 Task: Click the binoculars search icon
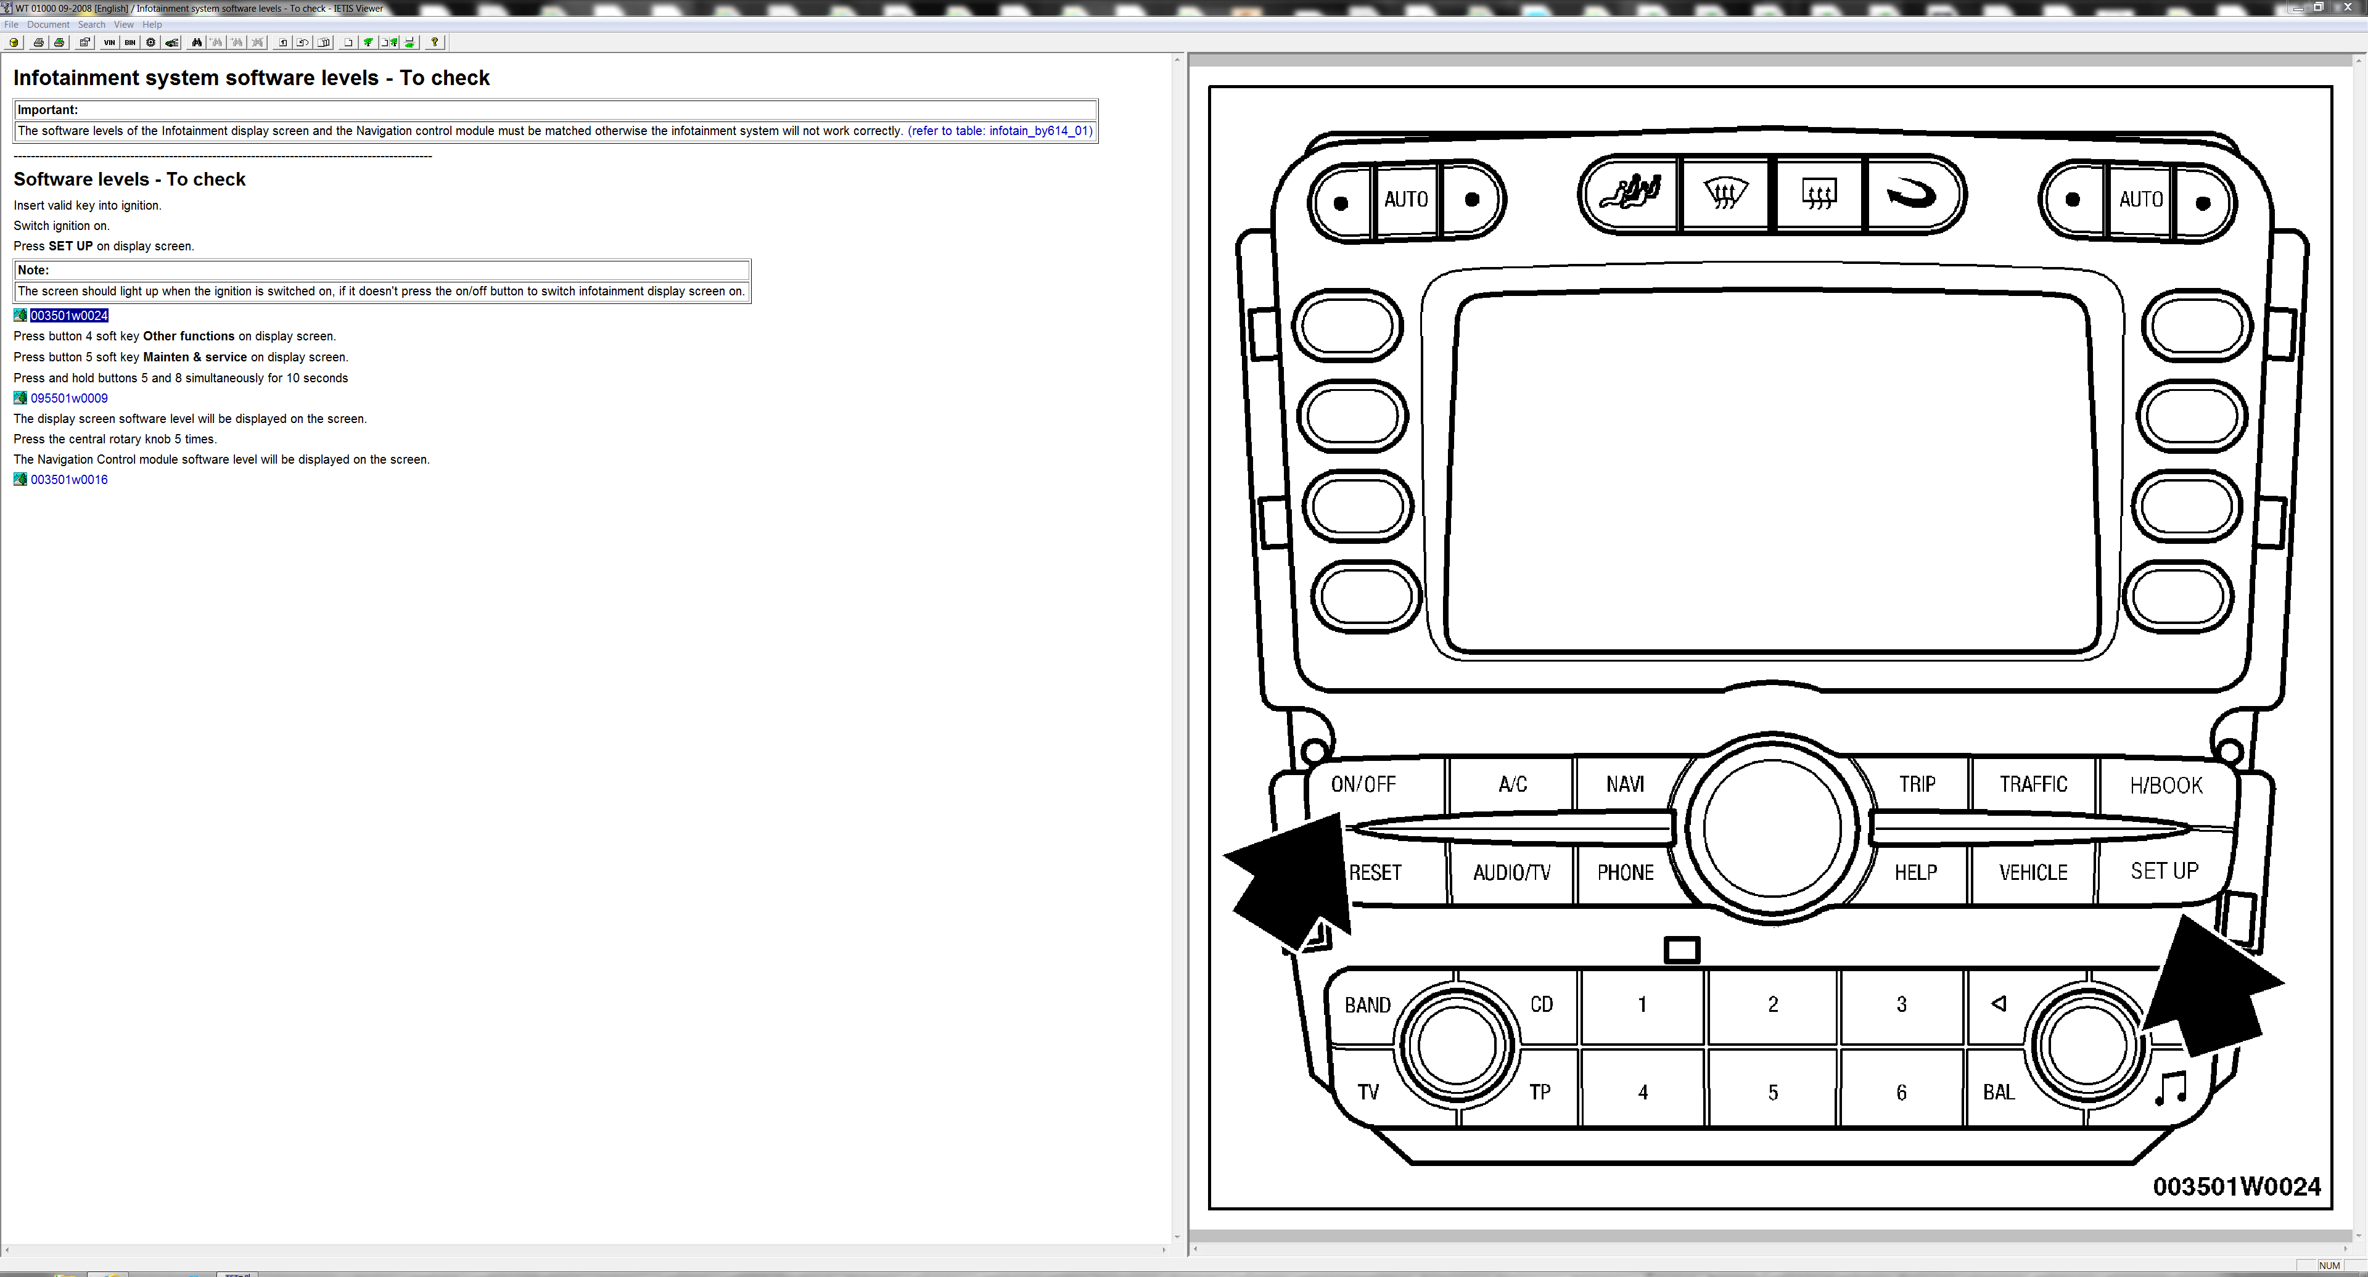tap(197, 43)
